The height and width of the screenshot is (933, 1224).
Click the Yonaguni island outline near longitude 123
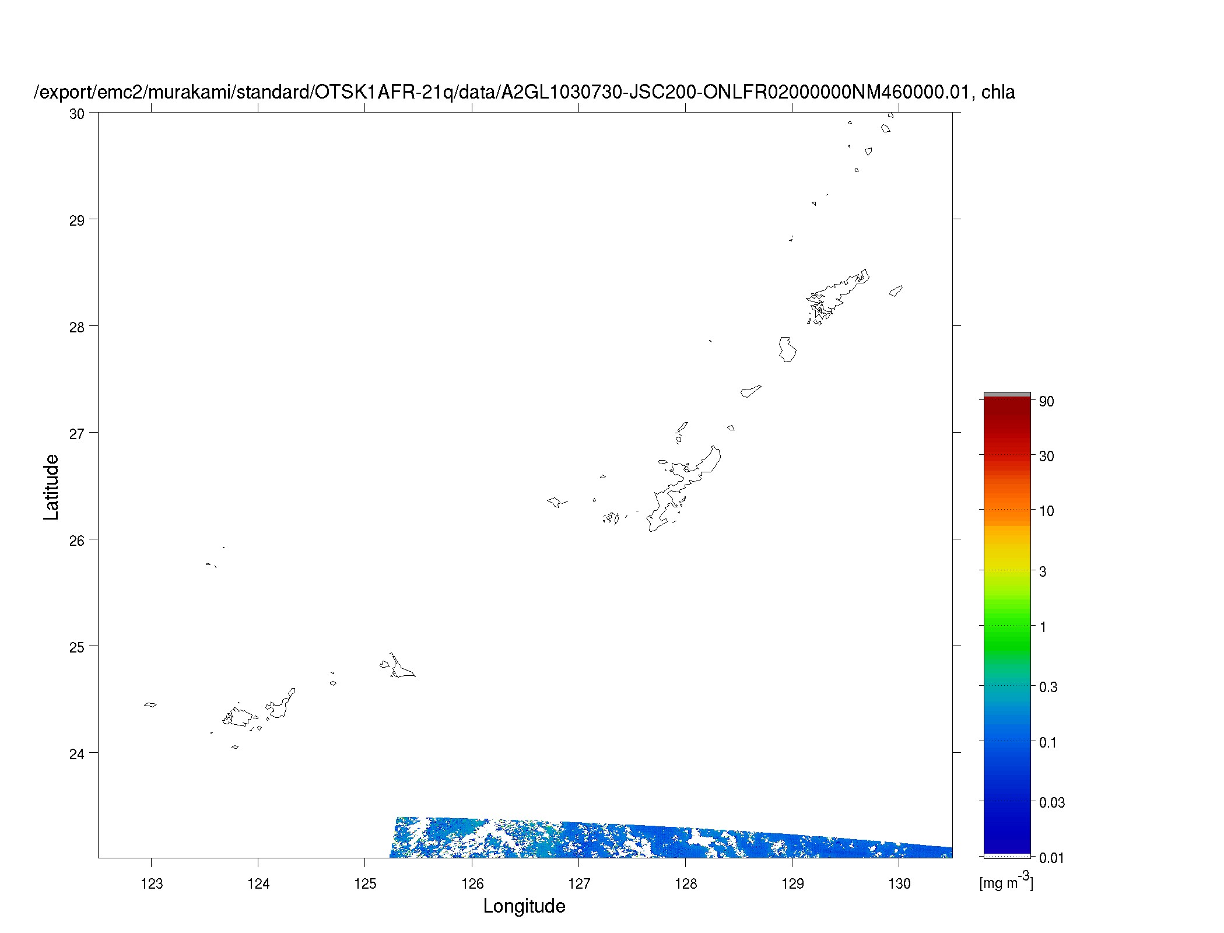click(x=150, y=704)
